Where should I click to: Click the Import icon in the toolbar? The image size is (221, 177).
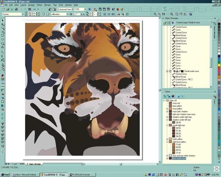[x=50, y=9]
